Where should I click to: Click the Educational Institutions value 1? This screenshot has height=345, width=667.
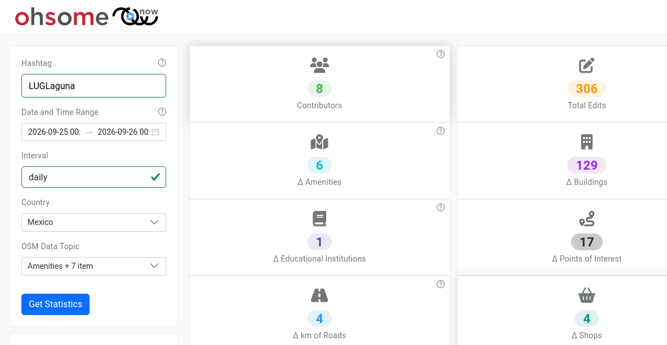point(319,242)
